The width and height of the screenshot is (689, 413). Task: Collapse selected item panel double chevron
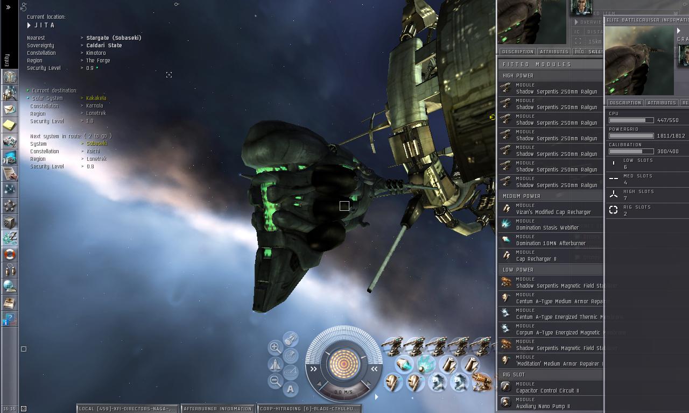[676, 13]
